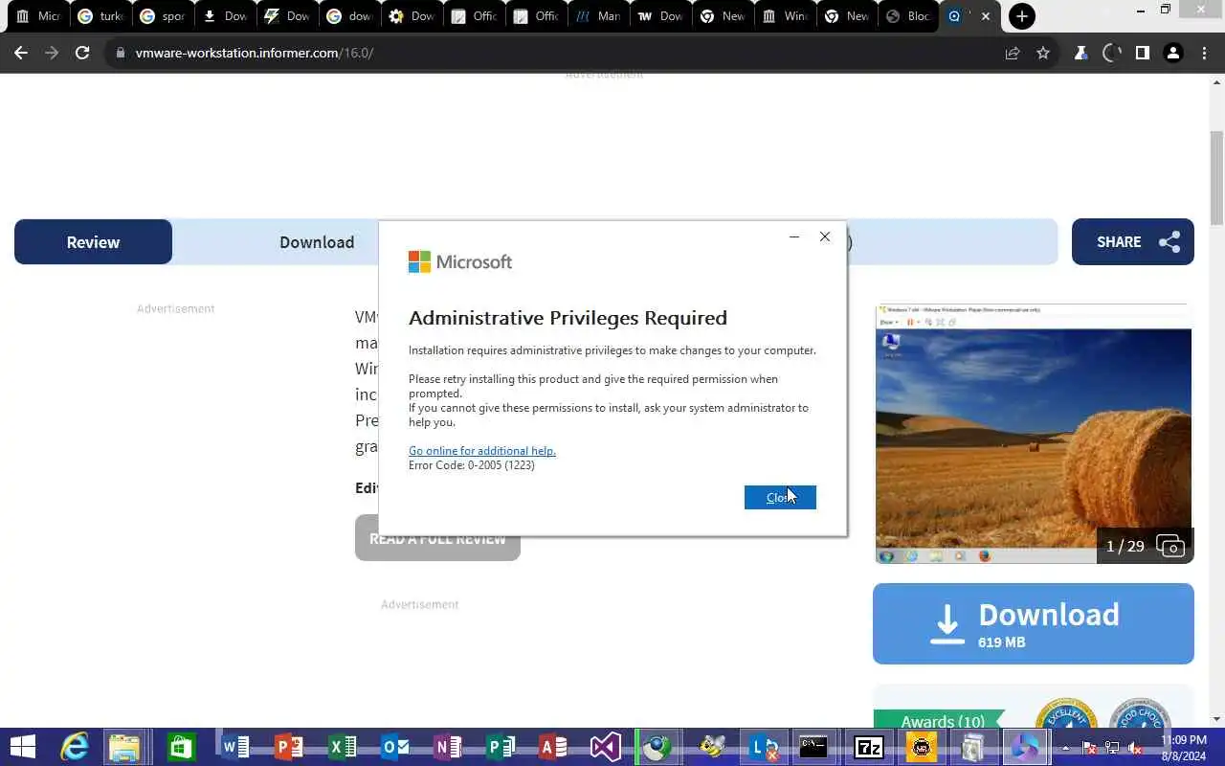Click the Close button in the Microsoft dialog
Image resolution: width=1225 pixels, height=766 pixels.
[x=780, y=497]
